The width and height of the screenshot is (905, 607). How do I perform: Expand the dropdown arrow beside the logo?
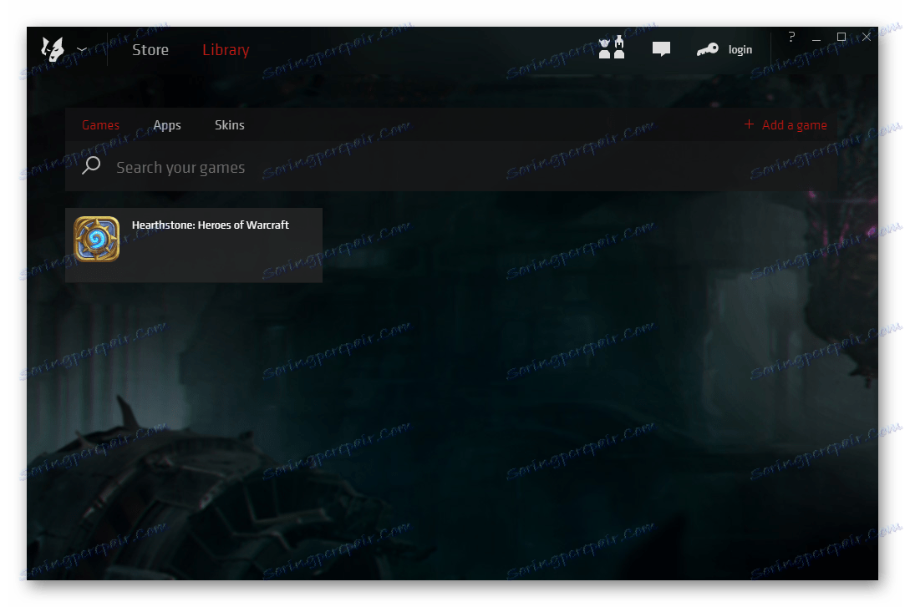point(82,49)
